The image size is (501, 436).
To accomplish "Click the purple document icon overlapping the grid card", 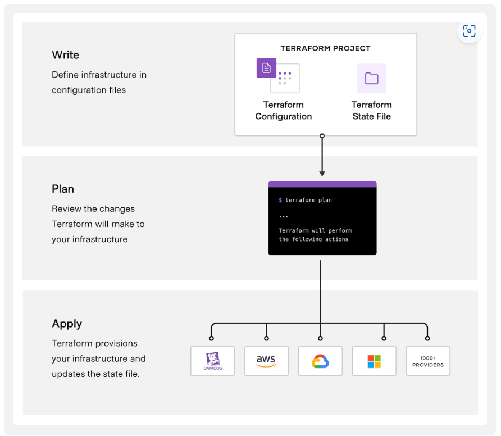I will 266,67.
